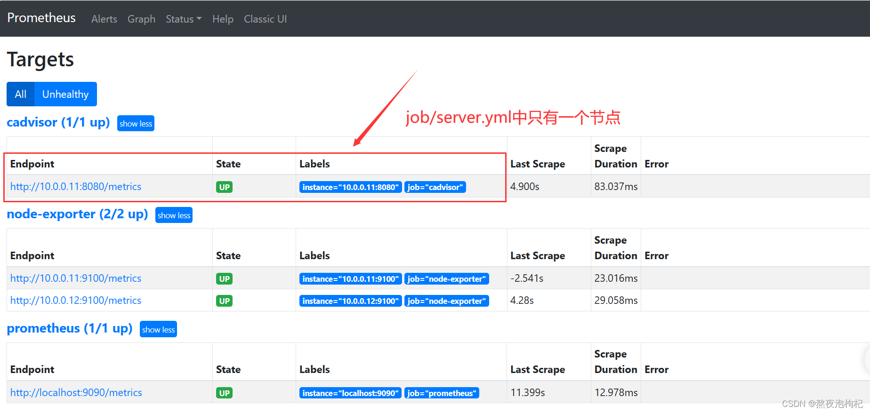Click job="node-exporter" label in 10.0.0.11:9100 row
870x413 pixels.
tap(447, 278)
